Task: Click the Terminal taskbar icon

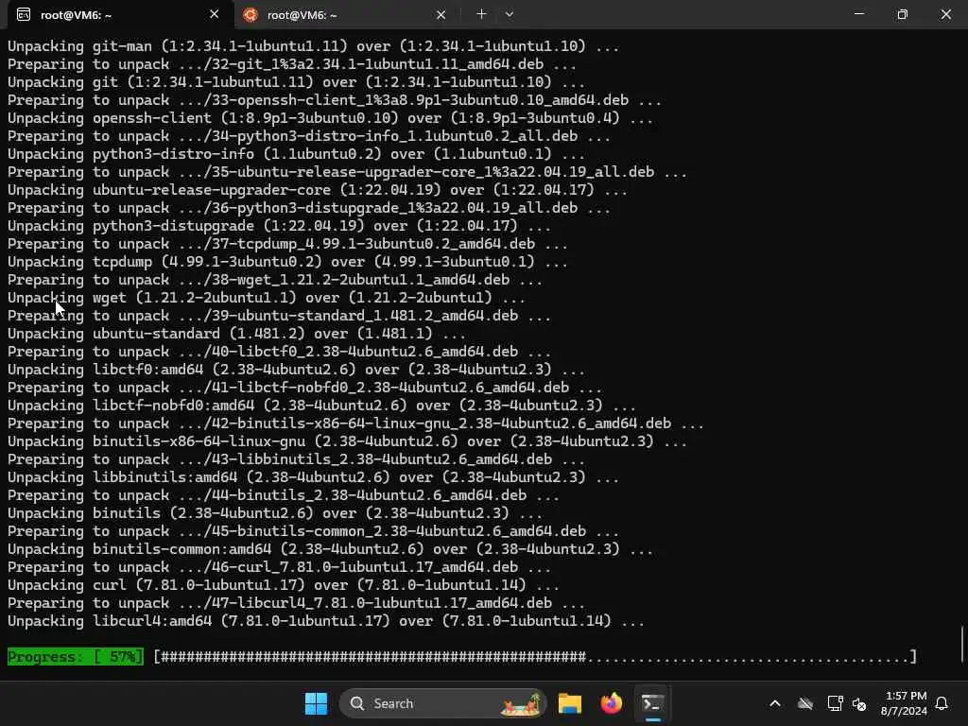Action: 652,703
